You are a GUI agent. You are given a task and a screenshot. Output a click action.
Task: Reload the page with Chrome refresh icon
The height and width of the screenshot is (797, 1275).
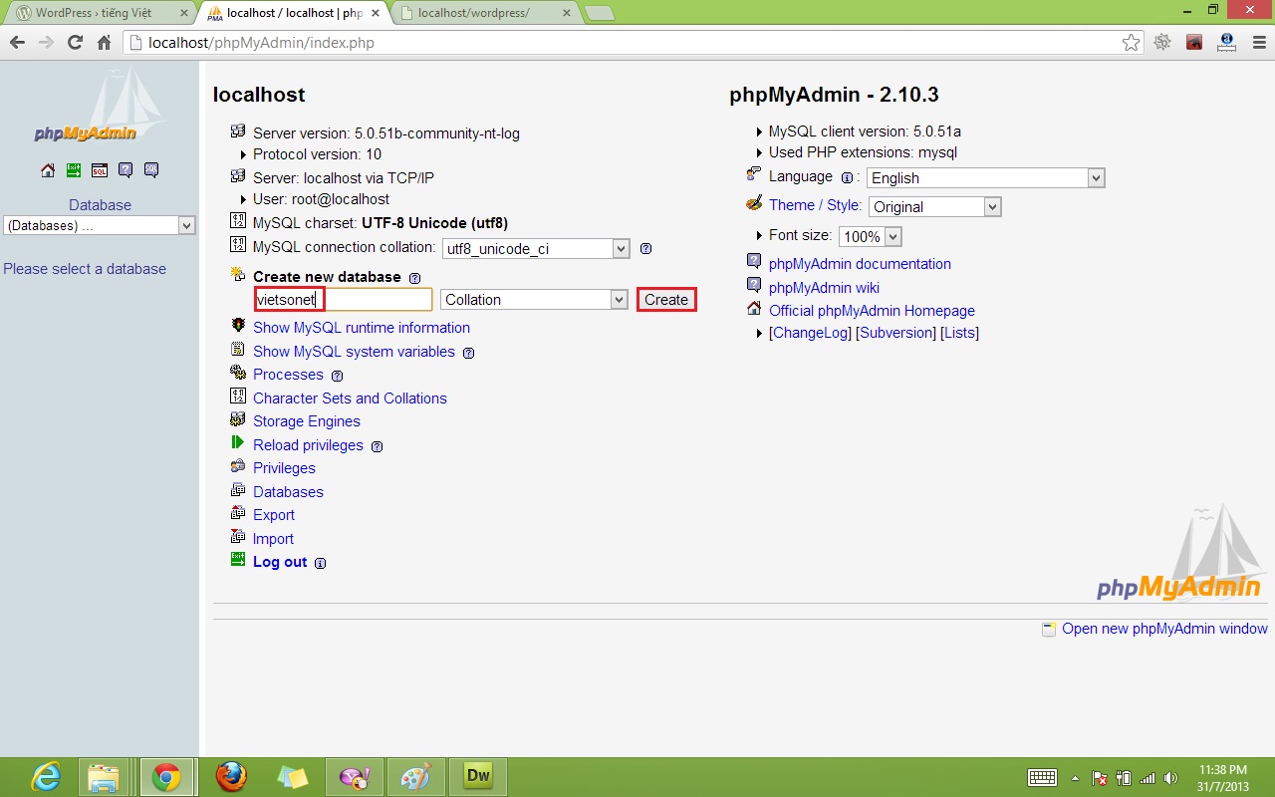(75, 43)
